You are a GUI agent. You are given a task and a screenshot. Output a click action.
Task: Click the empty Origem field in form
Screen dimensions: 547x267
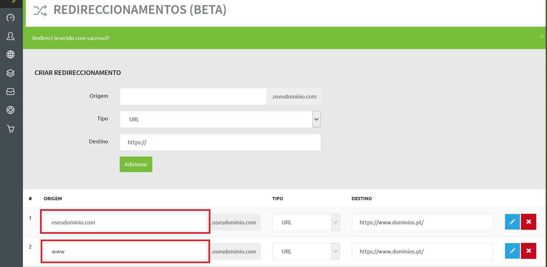tap(193, 97)
